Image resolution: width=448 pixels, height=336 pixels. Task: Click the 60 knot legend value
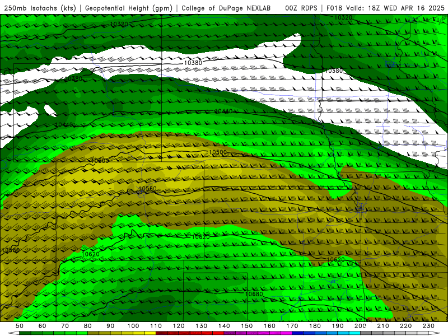42,326
